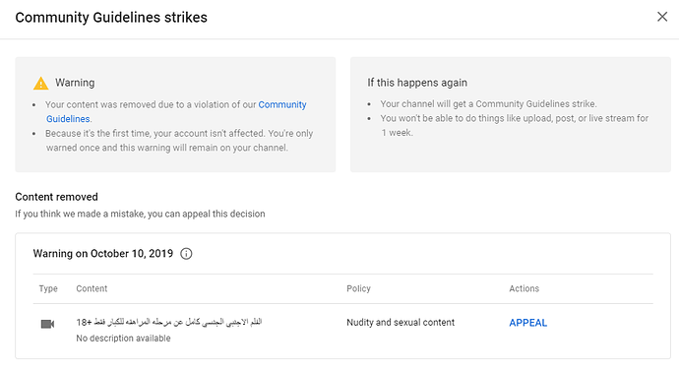Click the channel strike consequence bullet
Image resolution: width=679 pixels, height=370 pixels.
[x=488, y=104]
